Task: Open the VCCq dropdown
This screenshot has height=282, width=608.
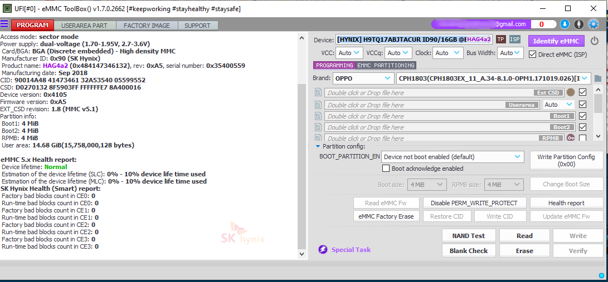Action: [398, 53]
